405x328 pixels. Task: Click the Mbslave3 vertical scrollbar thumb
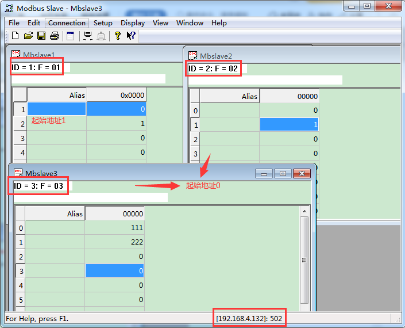click(x=304, y=260)
